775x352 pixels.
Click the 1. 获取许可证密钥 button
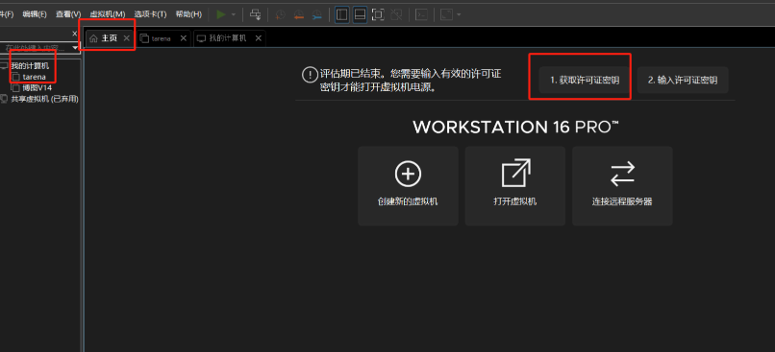[x=585, y=80]
